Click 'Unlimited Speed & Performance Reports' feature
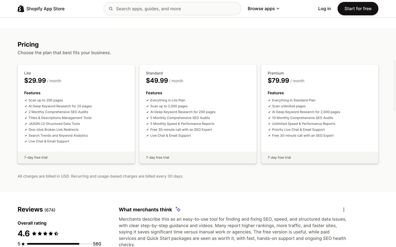 [304, 124]
